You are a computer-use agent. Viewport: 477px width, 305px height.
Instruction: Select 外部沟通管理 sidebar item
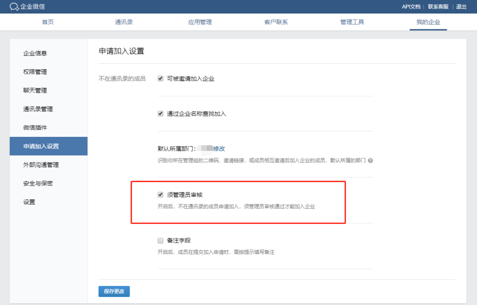(x=41, y=165)
